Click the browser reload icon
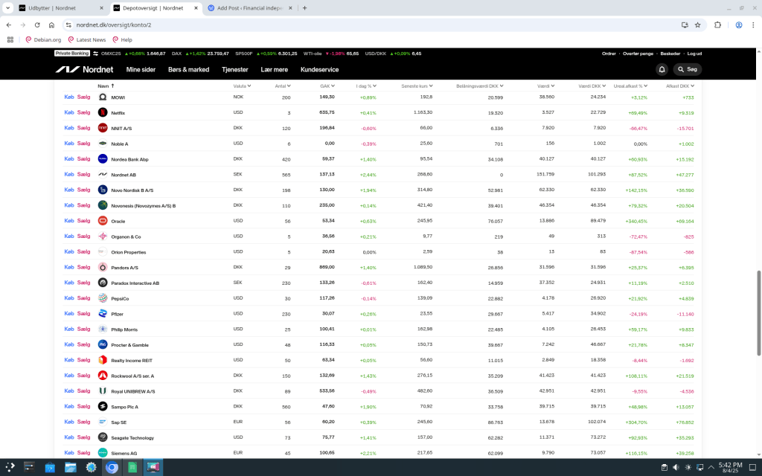The image size is (762, 476). [48, 25]
